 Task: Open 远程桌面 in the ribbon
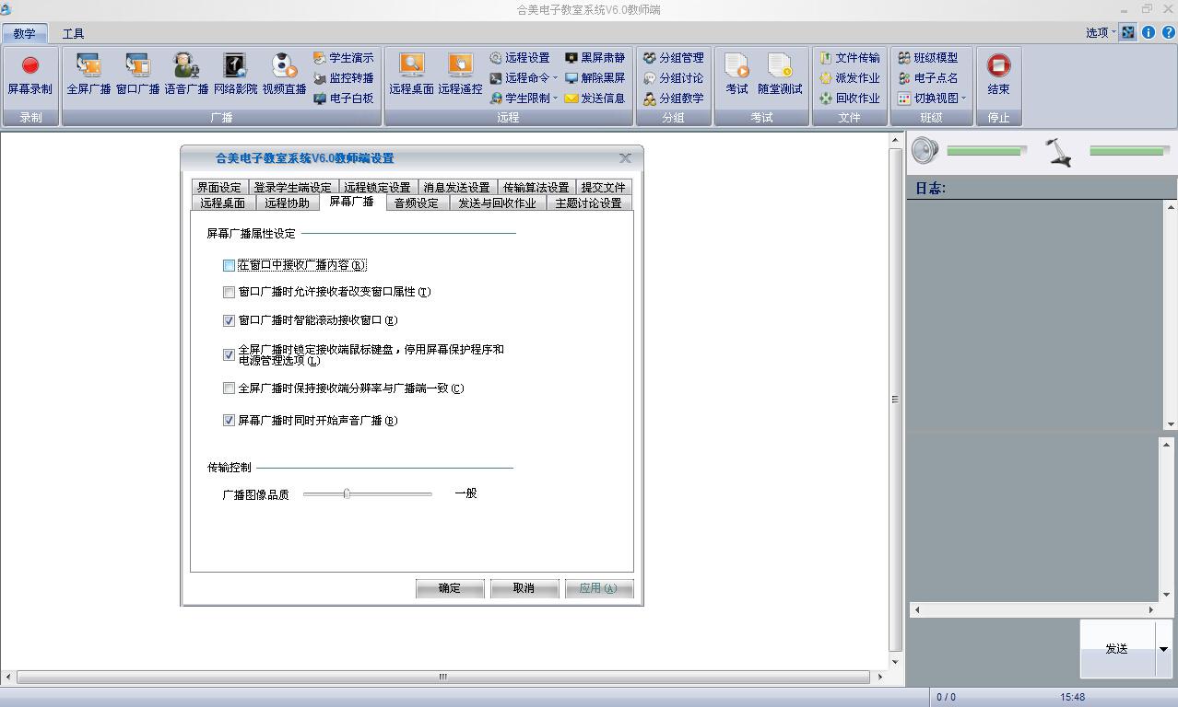point(411,66)
